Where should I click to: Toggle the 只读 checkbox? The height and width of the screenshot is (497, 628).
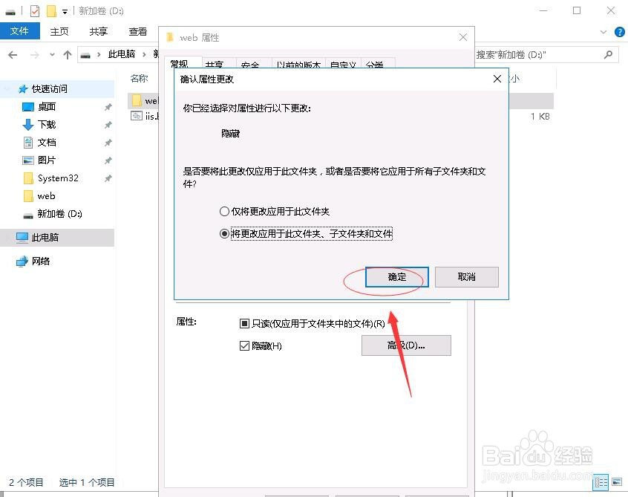click(x=244, y=322)
